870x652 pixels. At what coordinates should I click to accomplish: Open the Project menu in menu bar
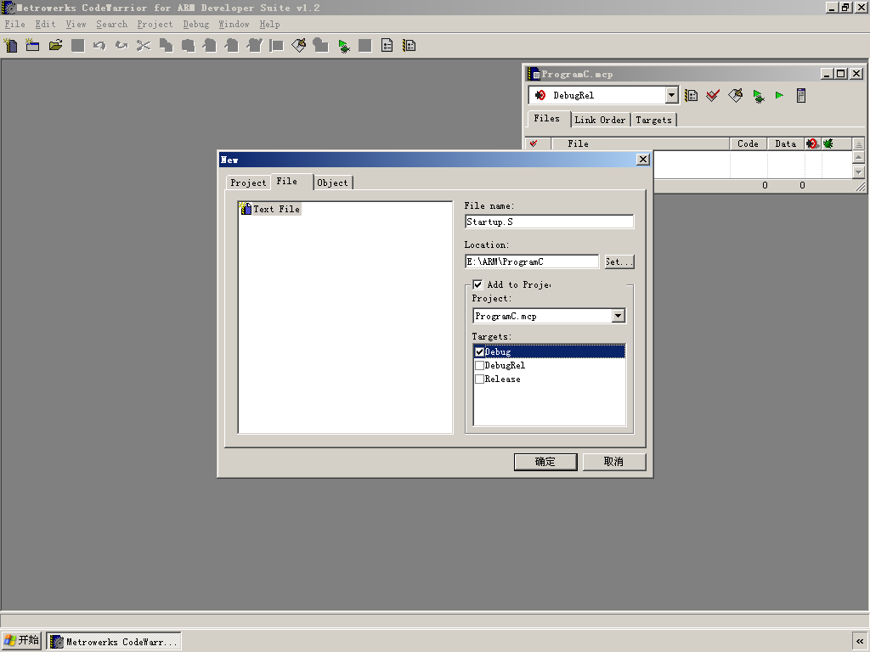click(x=155, y=25)
